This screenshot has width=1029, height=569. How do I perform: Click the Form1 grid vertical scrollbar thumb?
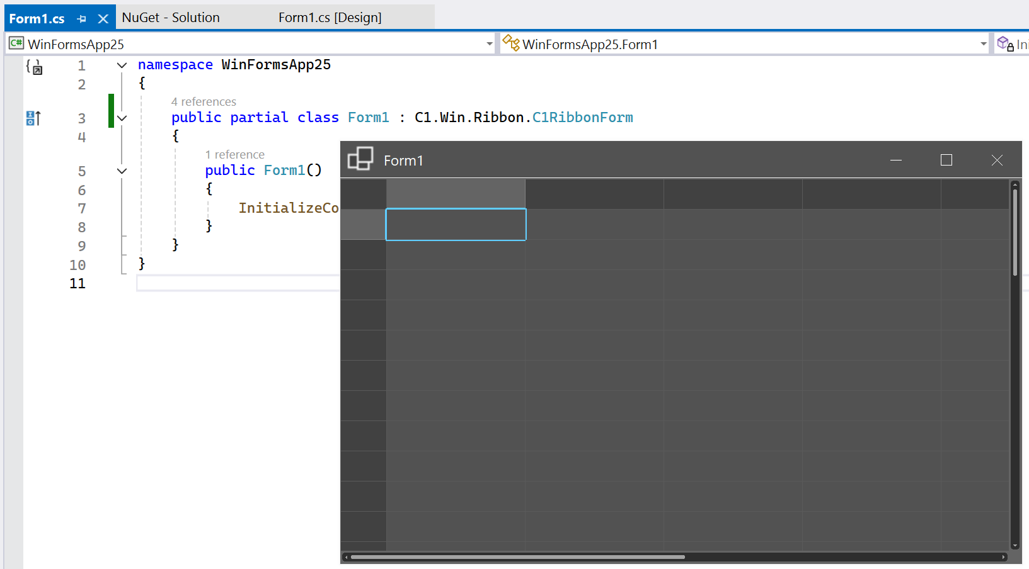coord(1015,233)
